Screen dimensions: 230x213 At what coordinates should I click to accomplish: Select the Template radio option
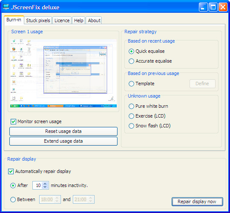click(131, 83)
